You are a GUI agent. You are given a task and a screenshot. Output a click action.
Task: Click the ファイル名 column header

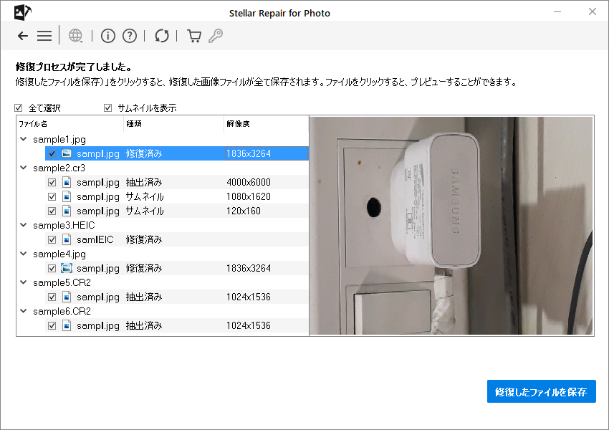click(x=70, y=123)
